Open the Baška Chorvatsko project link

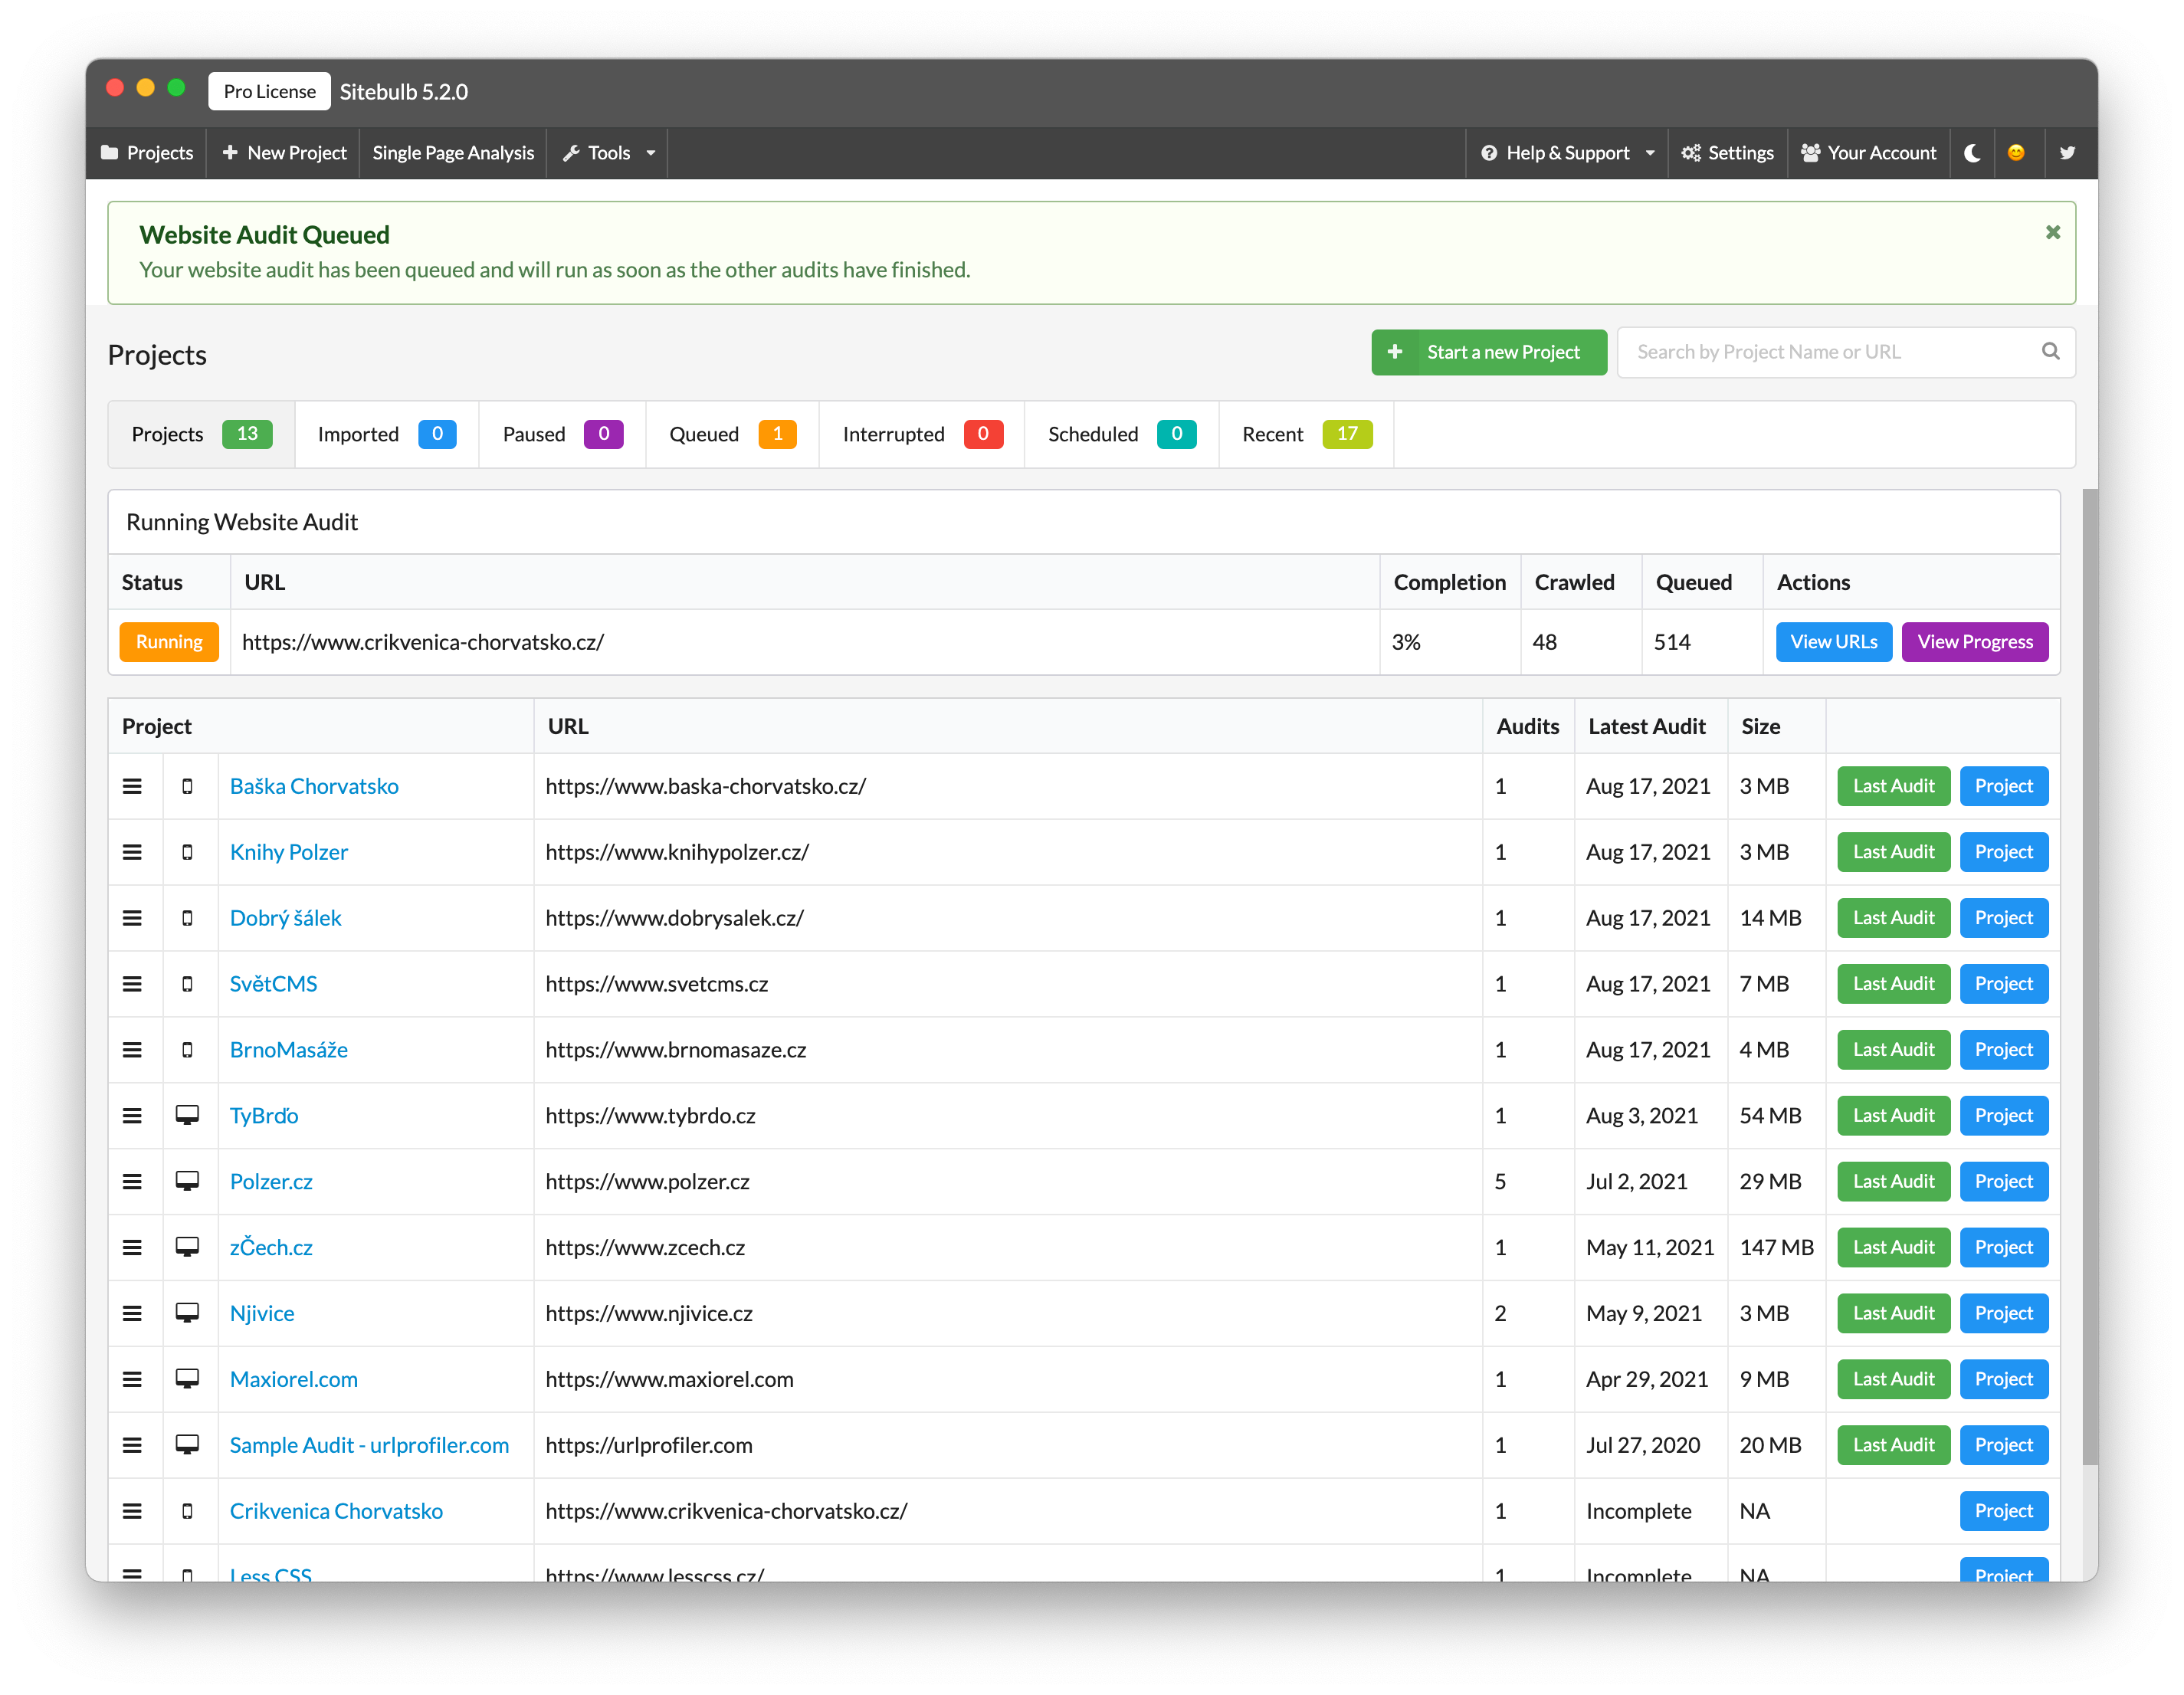[314, 786]
